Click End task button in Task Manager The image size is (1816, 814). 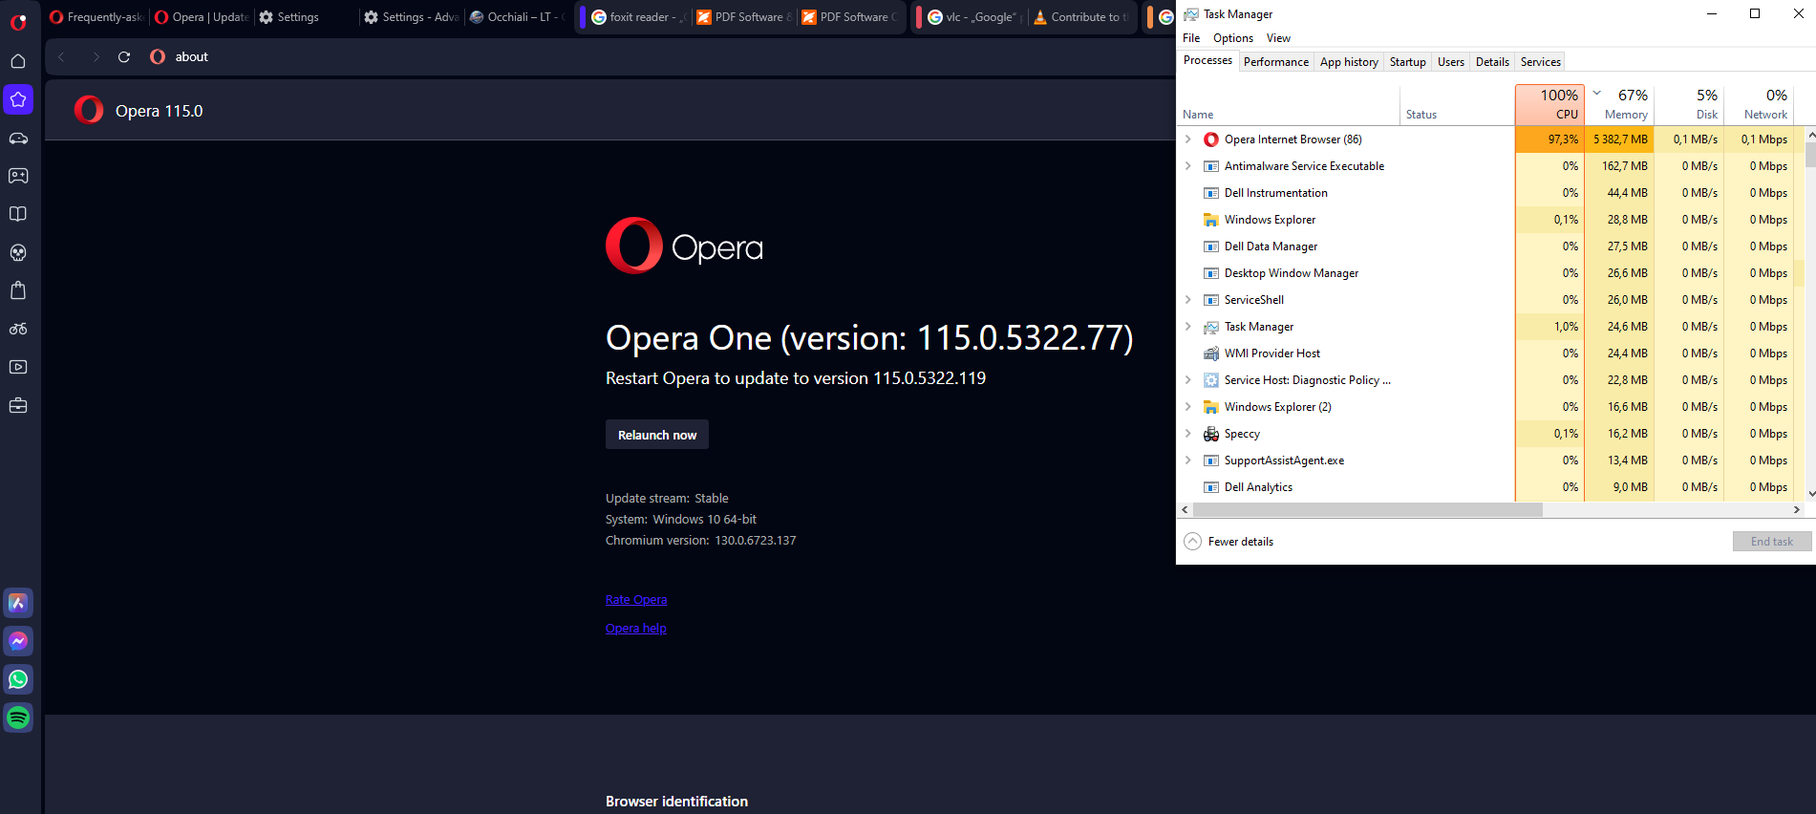[1772, 542]
